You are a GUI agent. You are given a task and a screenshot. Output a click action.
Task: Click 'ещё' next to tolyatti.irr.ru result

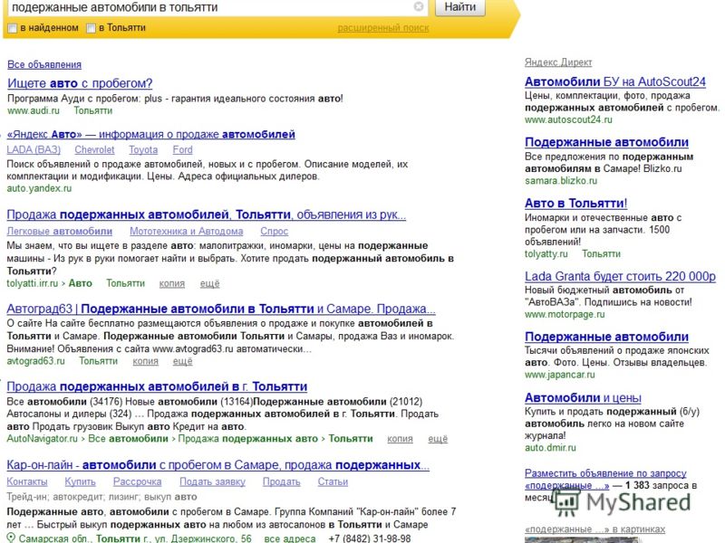pos(210,283)
